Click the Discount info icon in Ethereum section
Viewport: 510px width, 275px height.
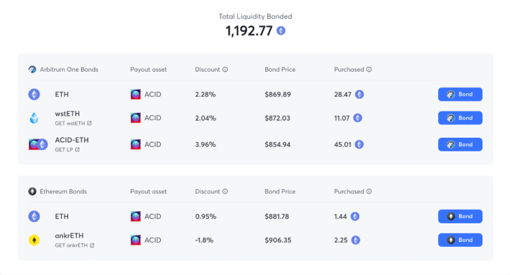coord(225,192)
